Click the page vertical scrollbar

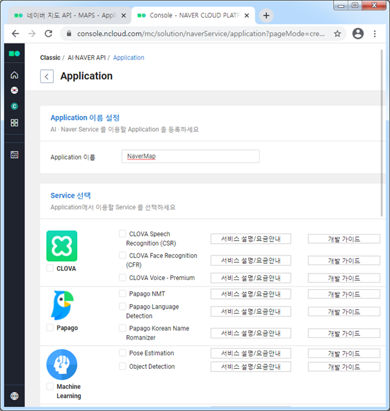[382, 133]
